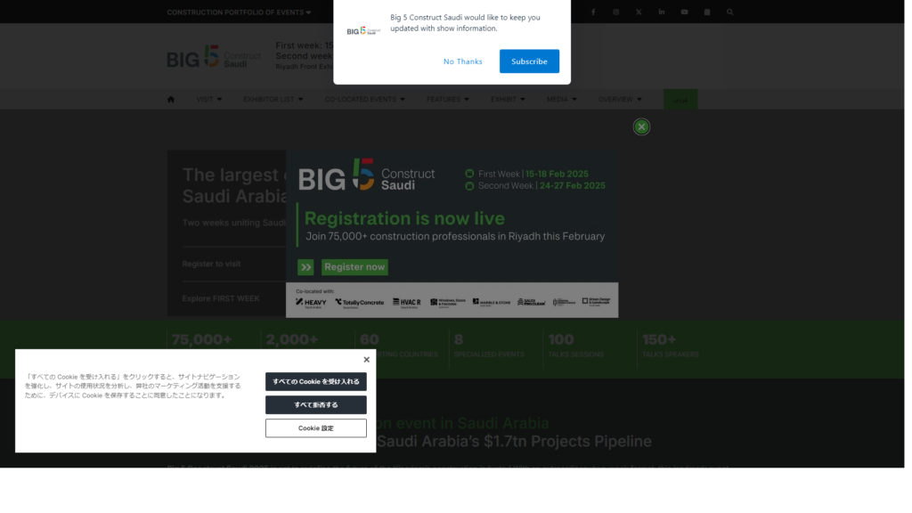Expand Construction Portfolio of Events dropdown

(x=239, y=12)
